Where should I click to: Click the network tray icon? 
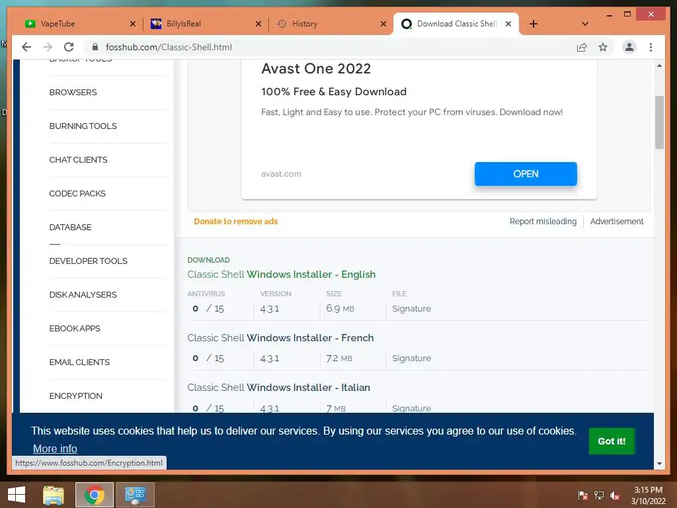click(x=599, y=495)
